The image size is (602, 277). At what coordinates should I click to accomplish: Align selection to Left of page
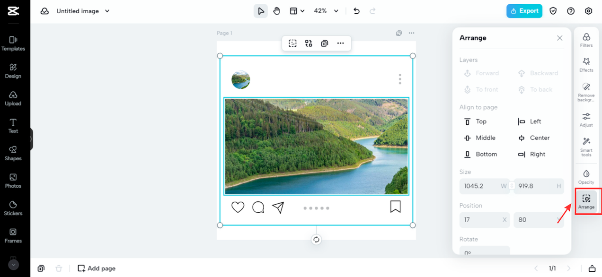click(x=530, y=121)
